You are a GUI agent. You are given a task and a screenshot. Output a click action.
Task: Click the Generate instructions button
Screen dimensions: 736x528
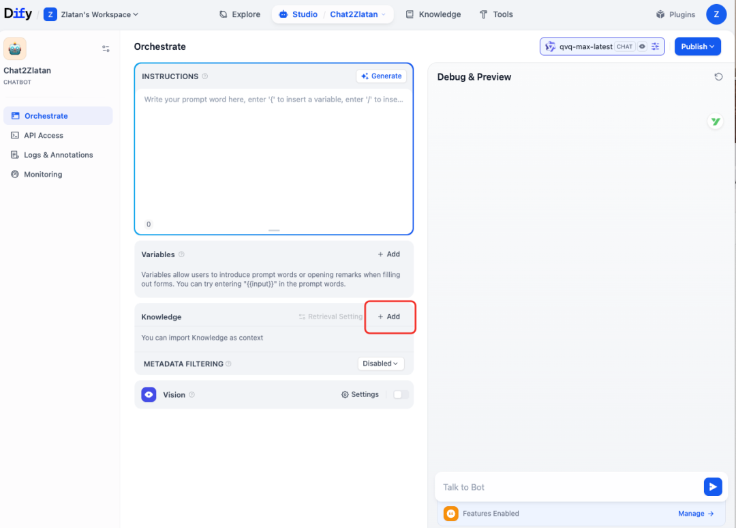381,76
